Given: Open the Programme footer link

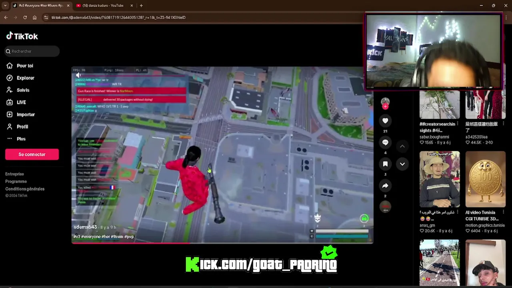Looking at the screenshot, I should coord(16,181).
